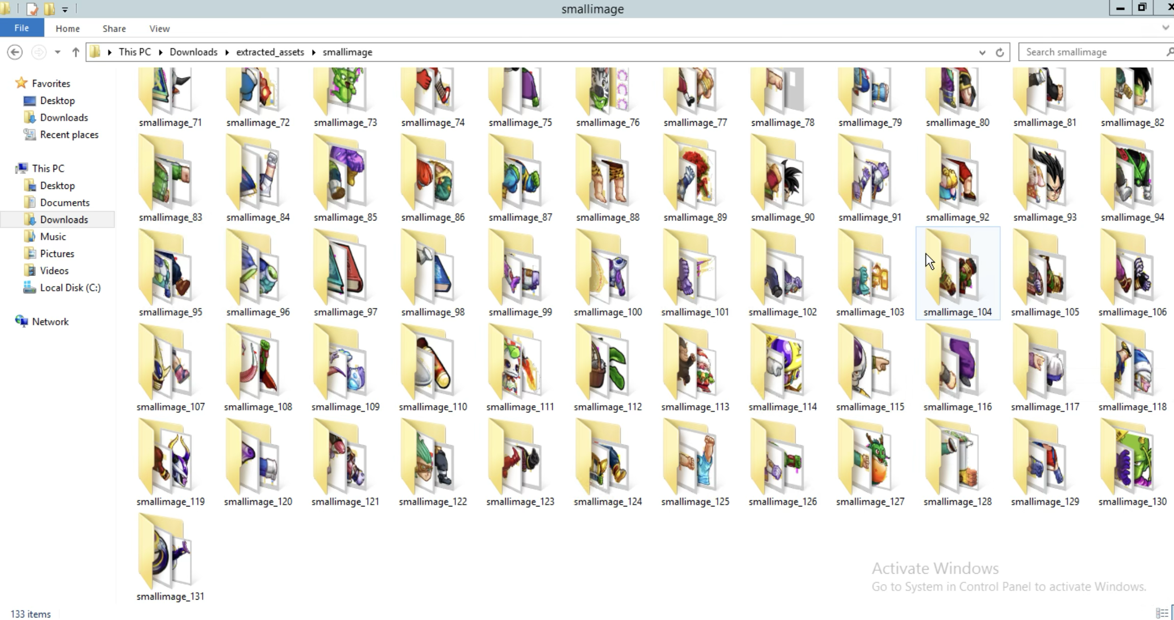Screen dimensions: 1174x620
Task: Jump to This PC in the address bar
Action: point(135,52)
